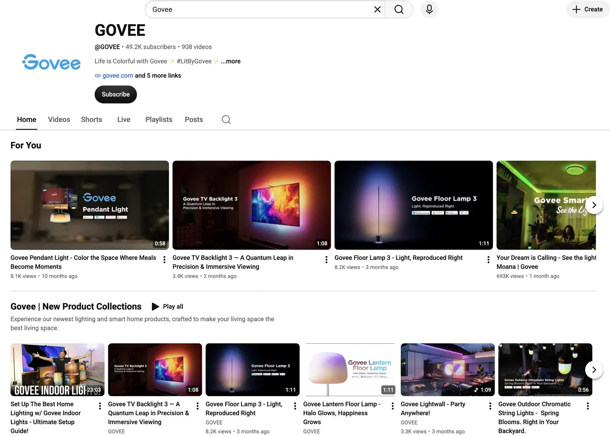Expand channel description with ...more
The image size is (610, 436).
(x=230, y=61)
